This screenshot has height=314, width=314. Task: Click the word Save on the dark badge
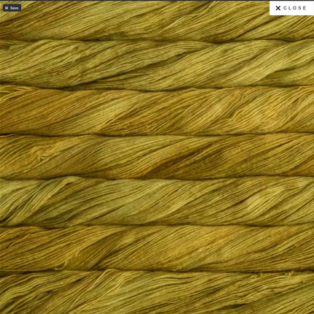click(x=14, y=8)
